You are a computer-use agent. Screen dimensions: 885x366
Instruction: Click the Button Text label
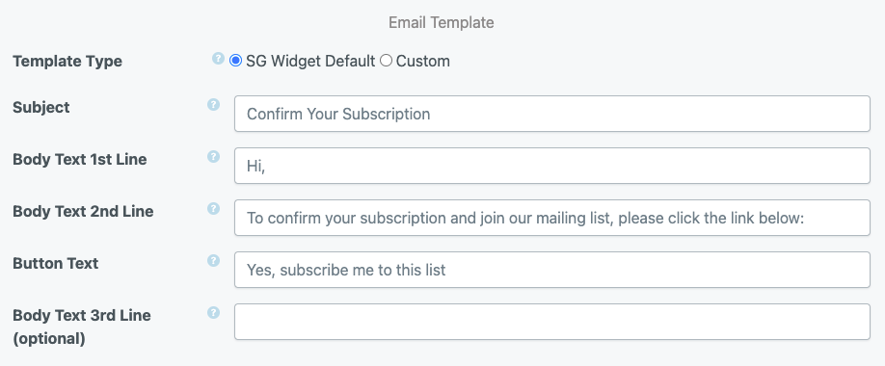tap(55, 263)
